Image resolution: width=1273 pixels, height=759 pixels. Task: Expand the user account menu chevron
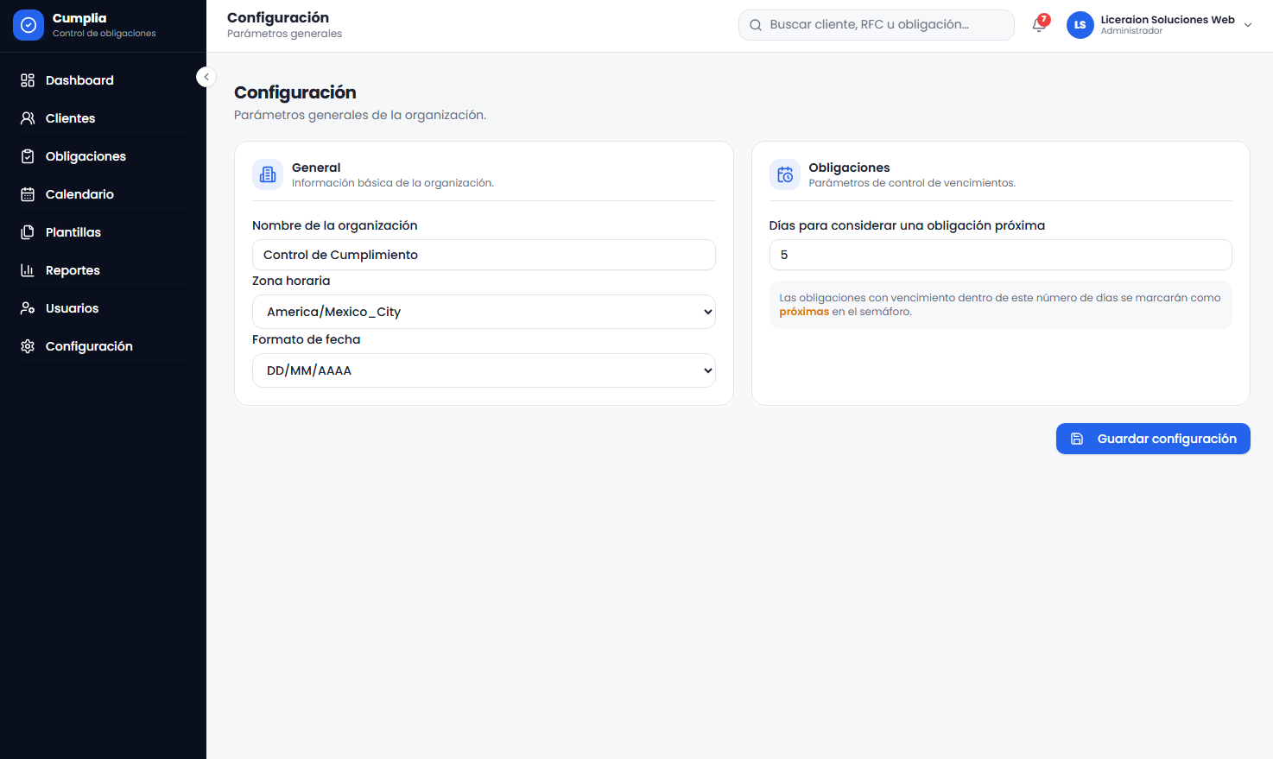pyautogui.click(x=1248, y=25)
